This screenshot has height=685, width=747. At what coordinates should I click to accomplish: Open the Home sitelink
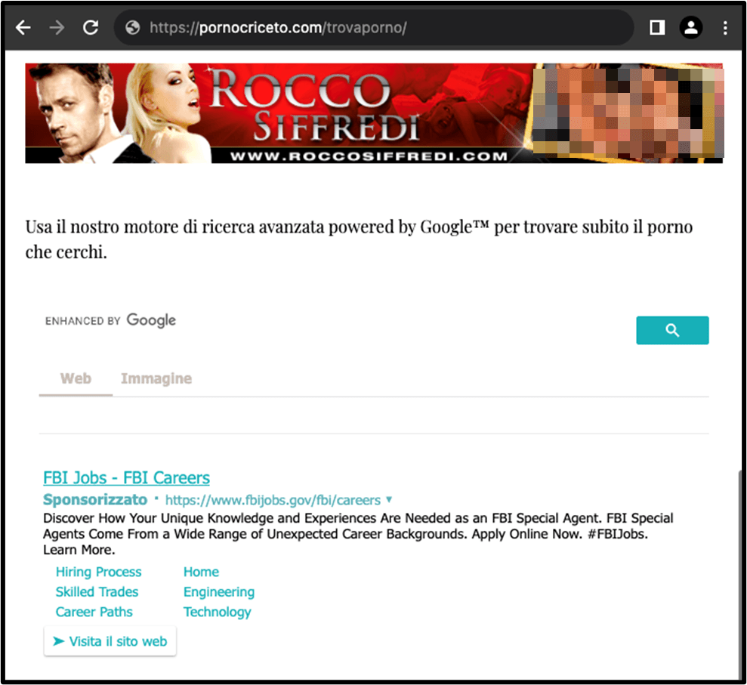point(201,572)
